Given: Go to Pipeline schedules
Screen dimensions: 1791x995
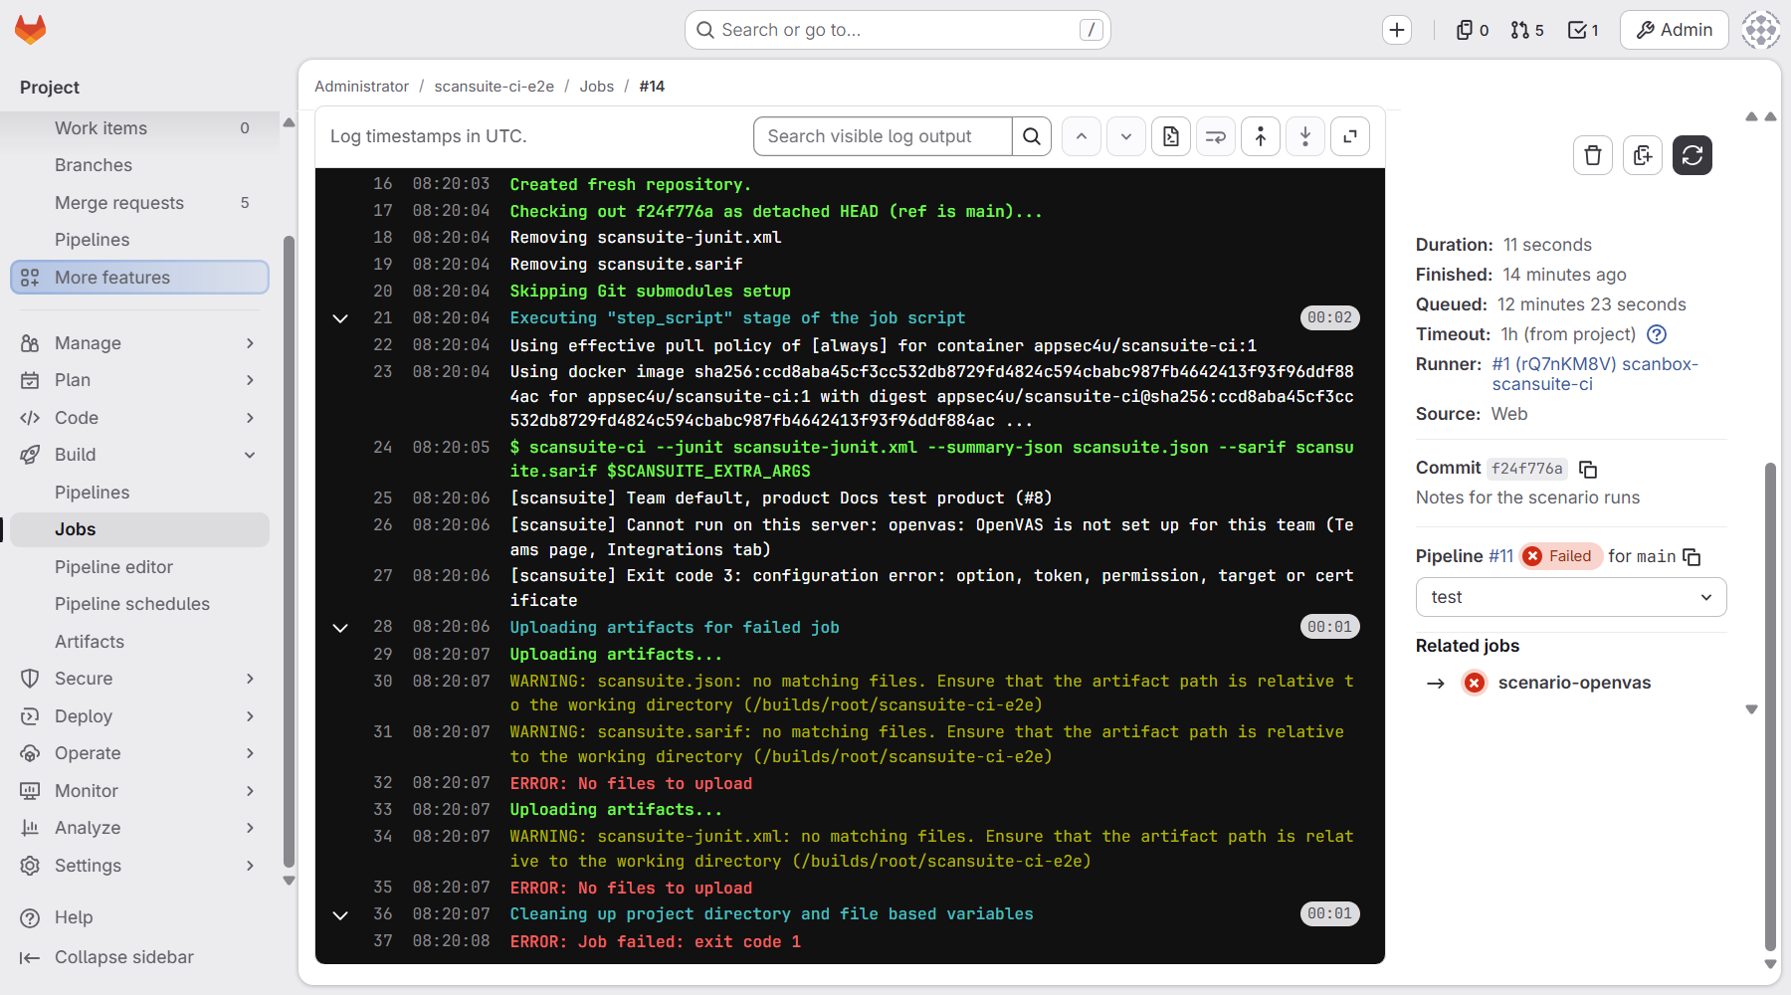Looking at the screenshot, I should tap(139, 604).
